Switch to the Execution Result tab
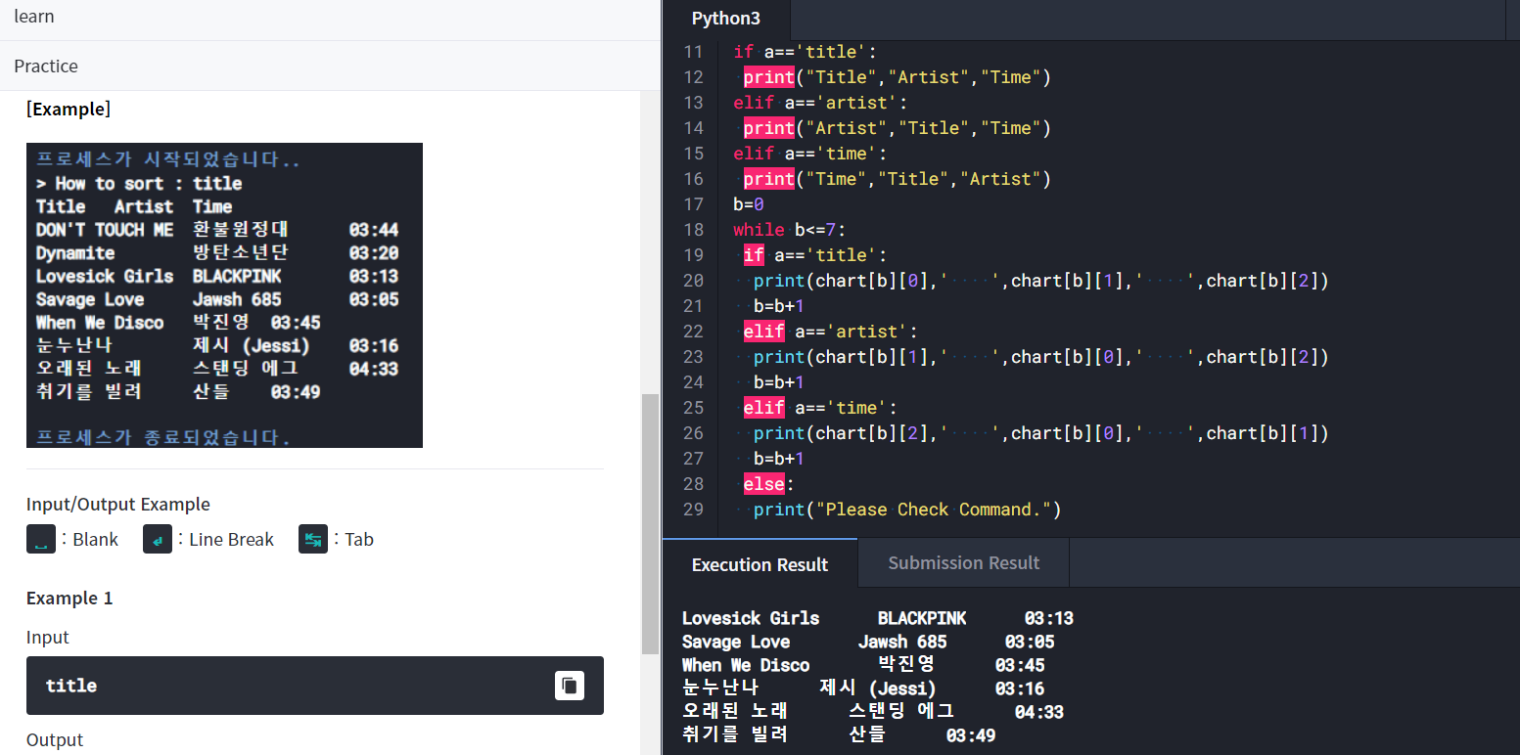Screen dimensions: 1520x755 [760, 564]
